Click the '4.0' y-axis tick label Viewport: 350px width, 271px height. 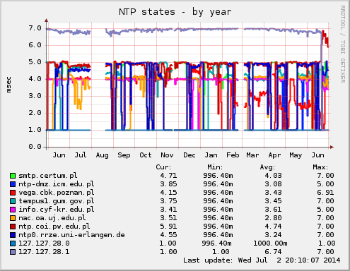35,79
